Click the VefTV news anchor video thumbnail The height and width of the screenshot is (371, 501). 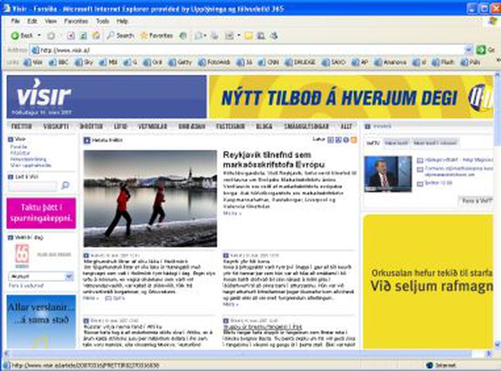[388, 174]
